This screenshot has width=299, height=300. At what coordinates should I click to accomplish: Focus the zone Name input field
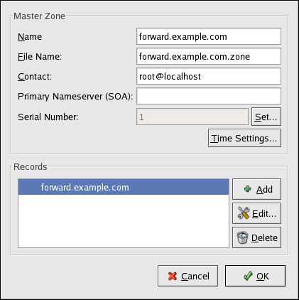coord(209,36)
